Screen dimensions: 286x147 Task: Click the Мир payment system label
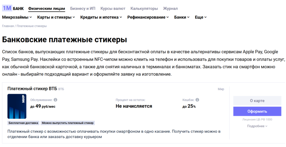(221, 89)
